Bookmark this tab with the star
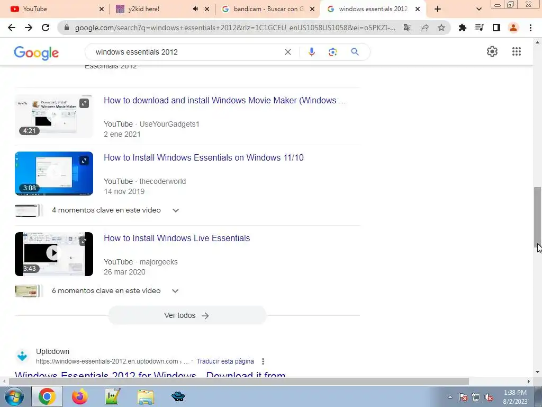The image size is (542, 407). (441, 28)
